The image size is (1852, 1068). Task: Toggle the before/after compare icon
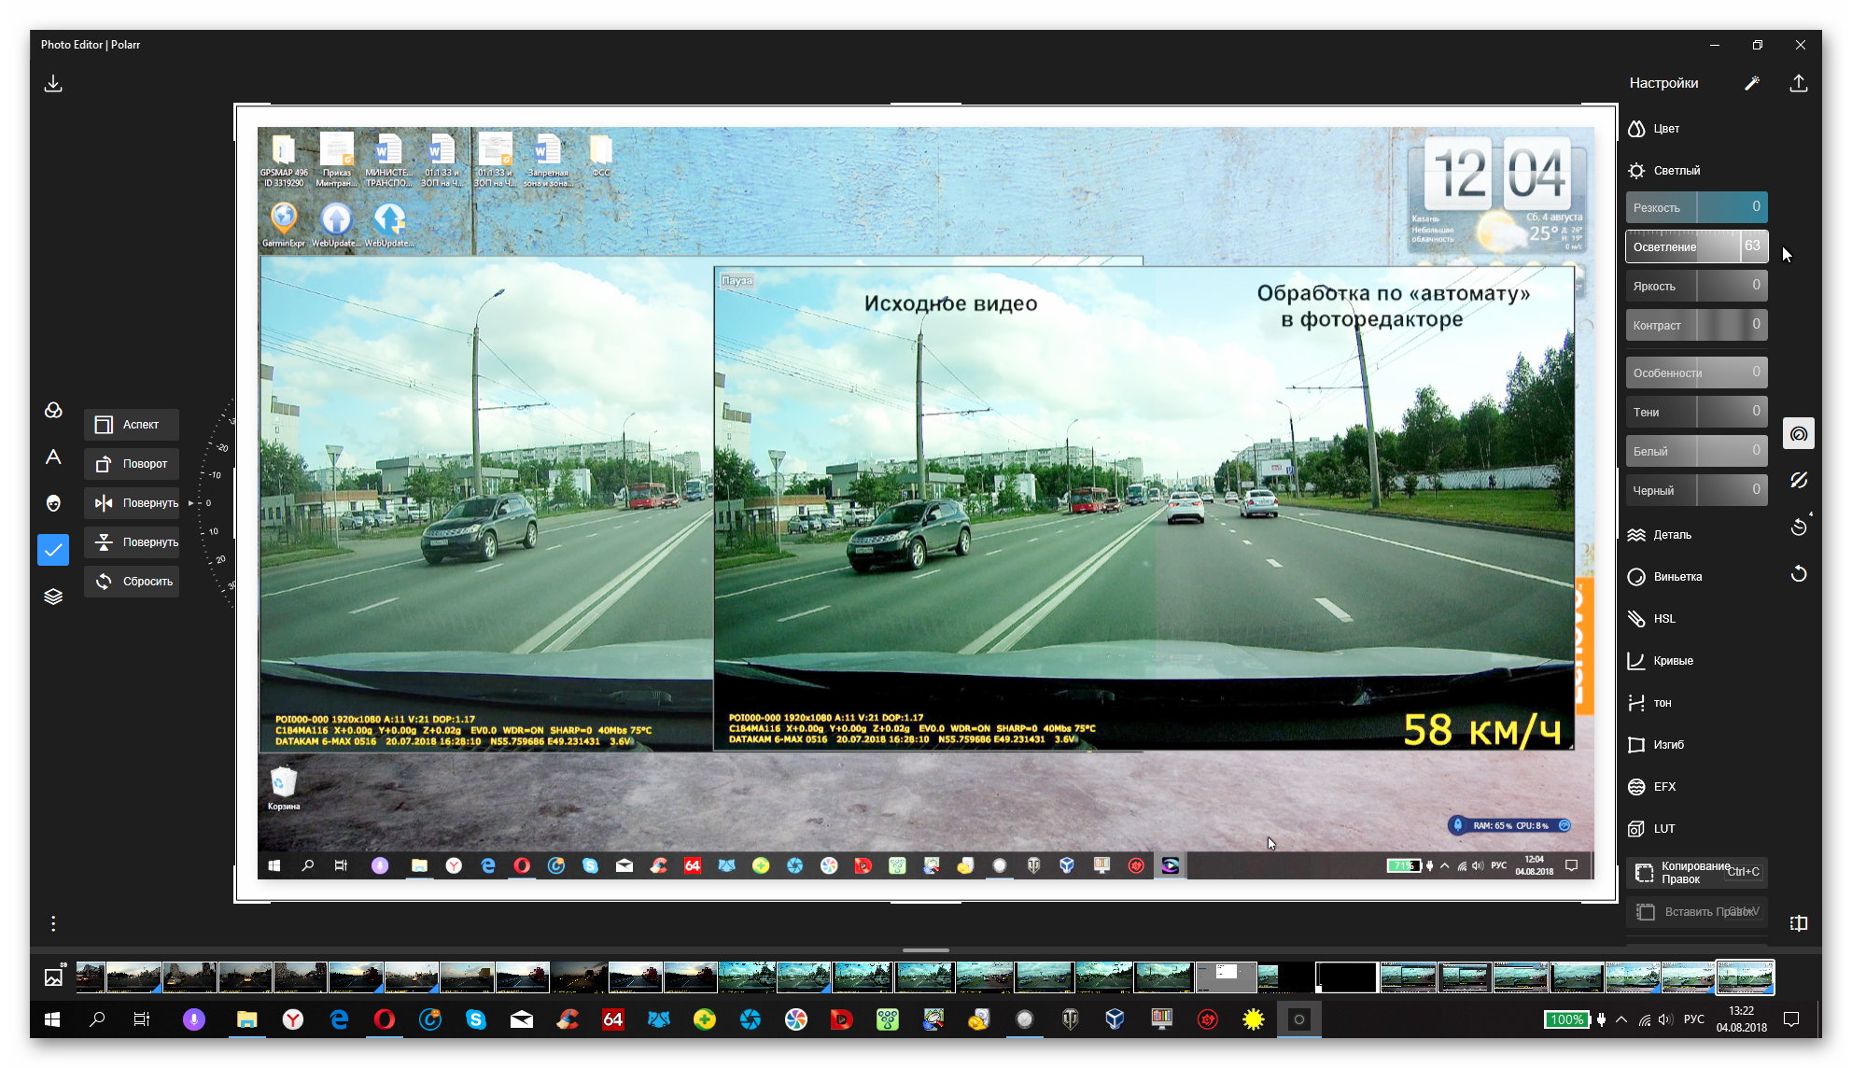[x=1799, y=923]
